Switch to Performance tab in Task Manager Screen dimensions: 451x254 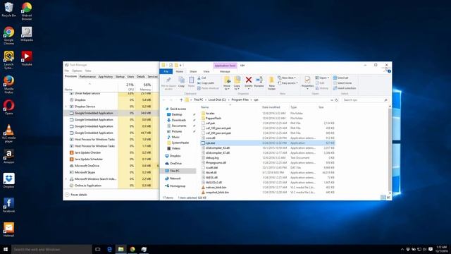tap(87, 77)
